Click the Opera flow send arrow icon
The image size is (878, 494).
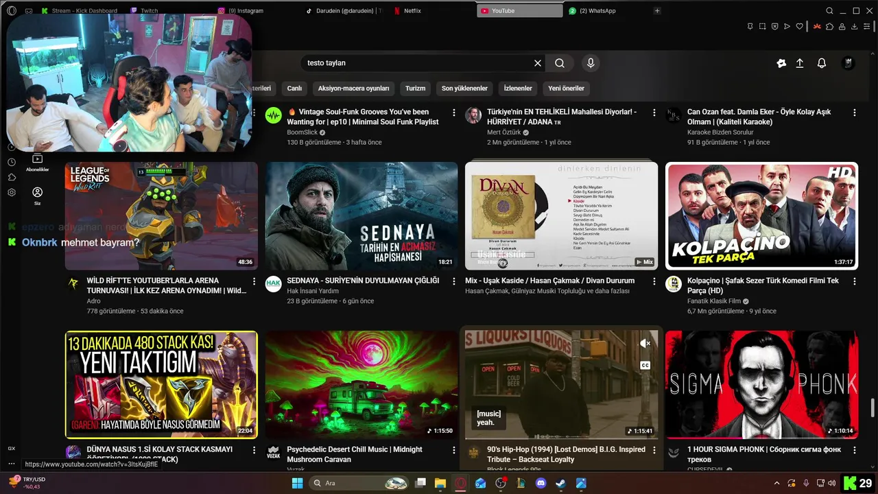click(x=787, y=27)
